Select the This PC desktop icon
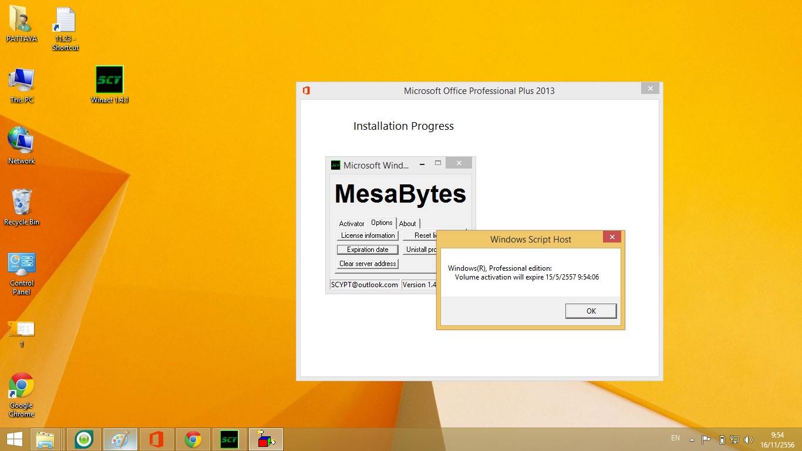Screen dimensions: 802x451 22,86
